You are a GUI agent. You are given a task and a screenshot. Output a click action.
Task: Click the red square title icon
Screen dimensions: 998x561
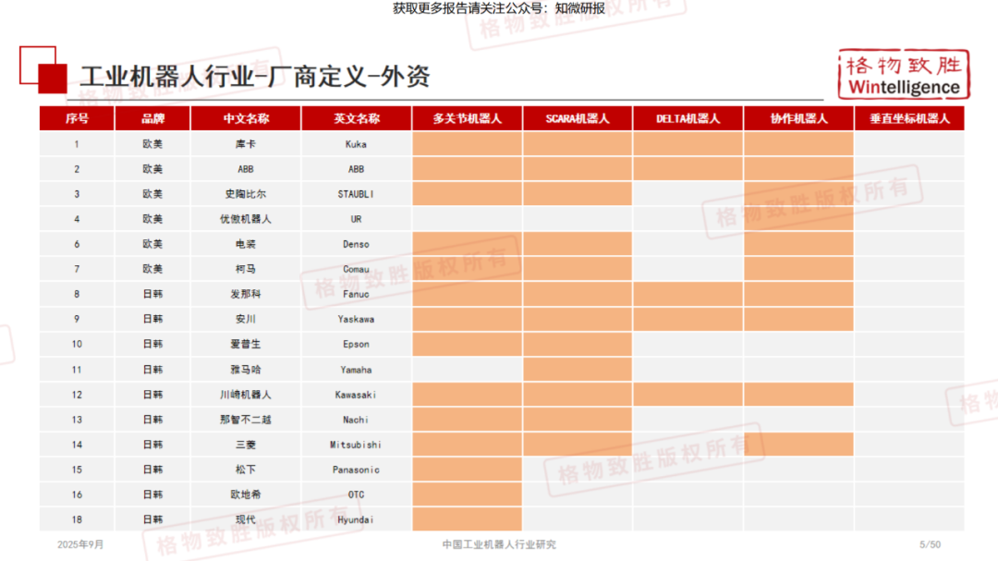tap(43, 69)
